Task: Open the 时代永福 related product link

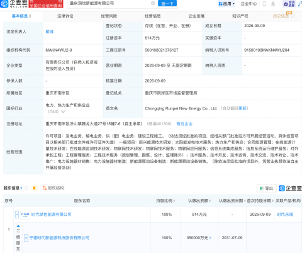Action: click(284, 215)
